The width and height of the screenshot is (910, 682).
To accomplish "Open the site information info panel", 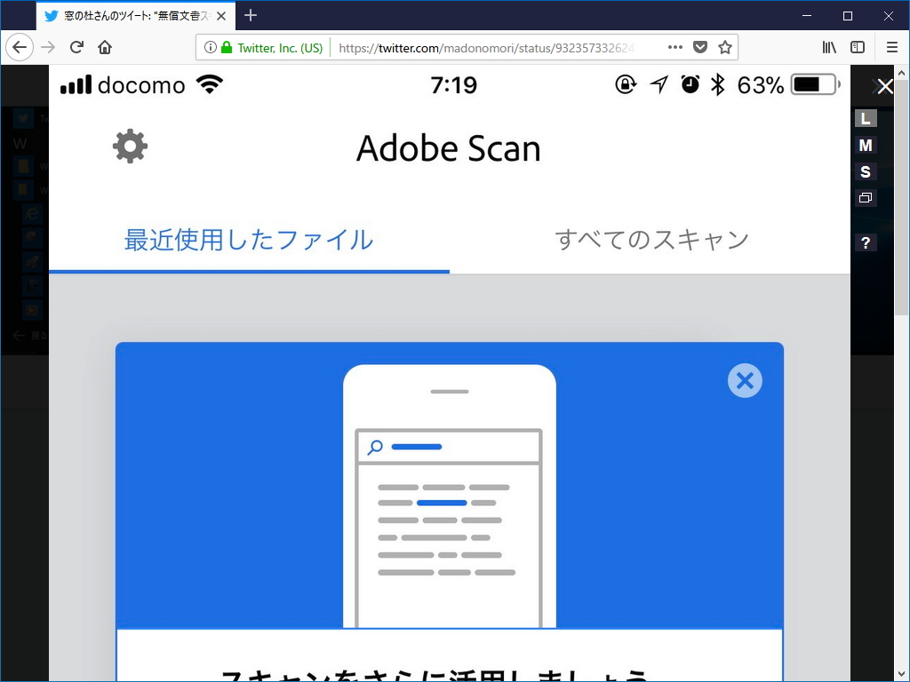I will [x=210, y=47].
